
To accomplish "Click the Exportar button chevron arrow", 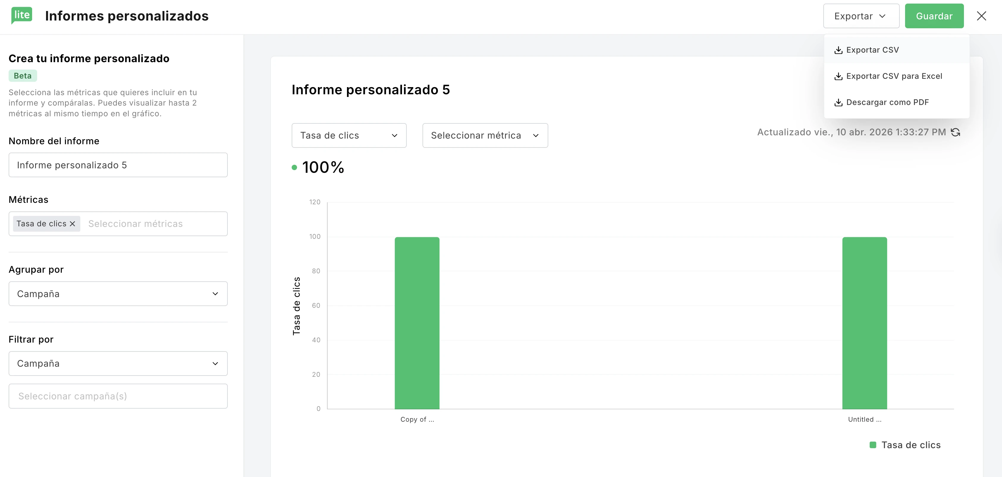I will click(x=882, y=16).
